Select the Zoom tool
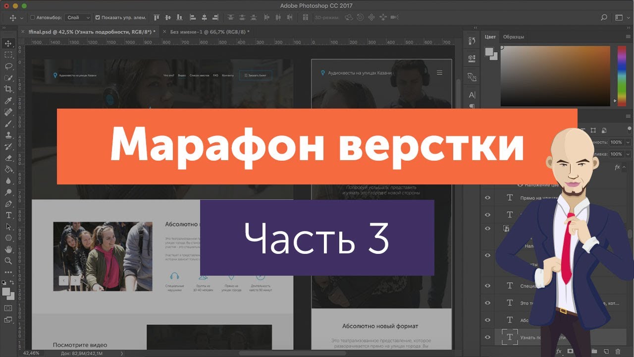This screenshot has width=634, height=357. 8,260
